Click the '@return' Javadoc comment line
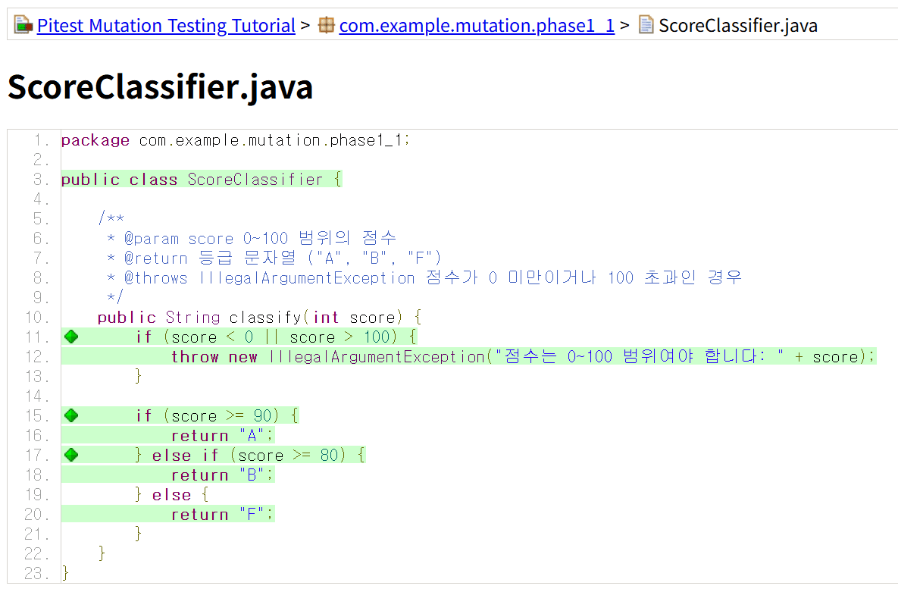This screenshot has height=592, width=898. [x=274, y=258]
